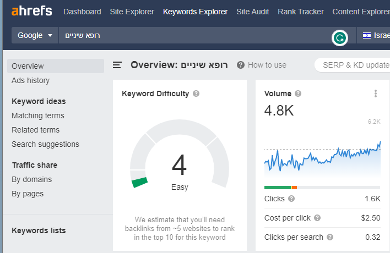
Task: Click the Clicks per search help icon
Action: coord(330,237)
